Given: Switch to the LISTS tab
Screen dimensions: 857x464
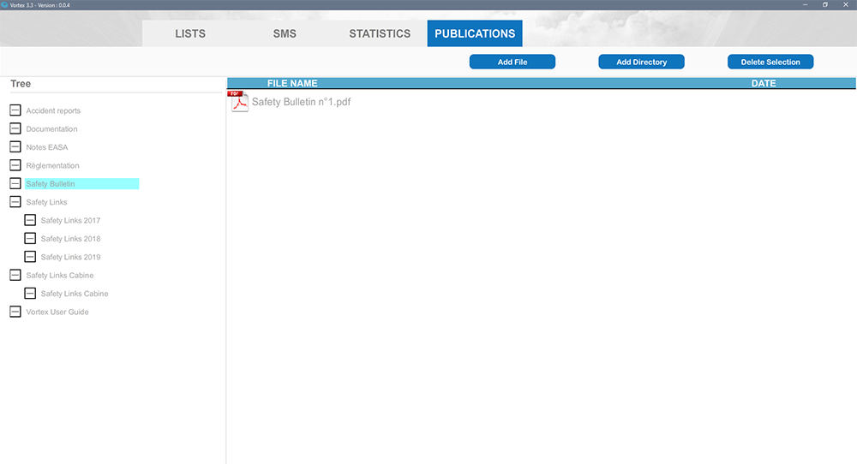Looking at the screenshot, I should [190, 34].
